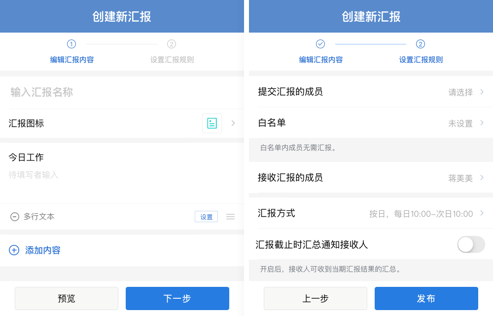493x316 pixels.
Task: Click the 今日工作 field title
Action: click(26, 157)
